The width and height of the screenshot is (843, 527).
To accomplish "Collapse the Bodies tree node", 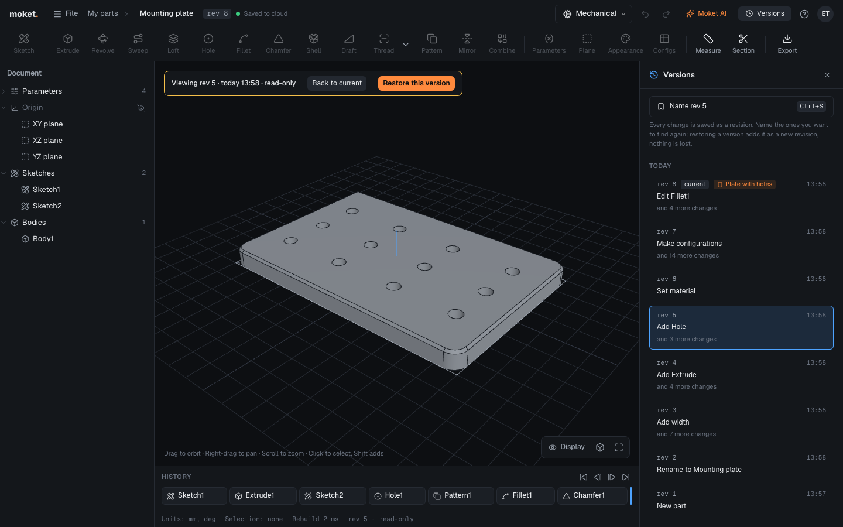I will coord(4,223).
